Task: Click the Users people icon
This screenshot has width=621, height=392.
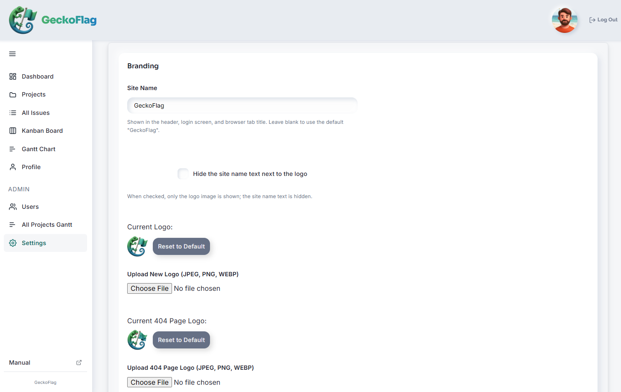Action: (x=13, y=207)
